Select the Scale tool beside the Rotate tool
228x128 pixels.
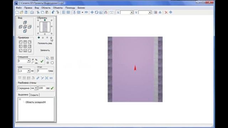point(101,12)
